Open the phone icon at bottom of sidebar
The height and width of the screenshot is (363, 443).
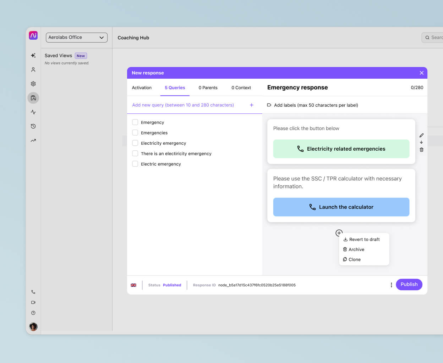[x=33, y=292]
